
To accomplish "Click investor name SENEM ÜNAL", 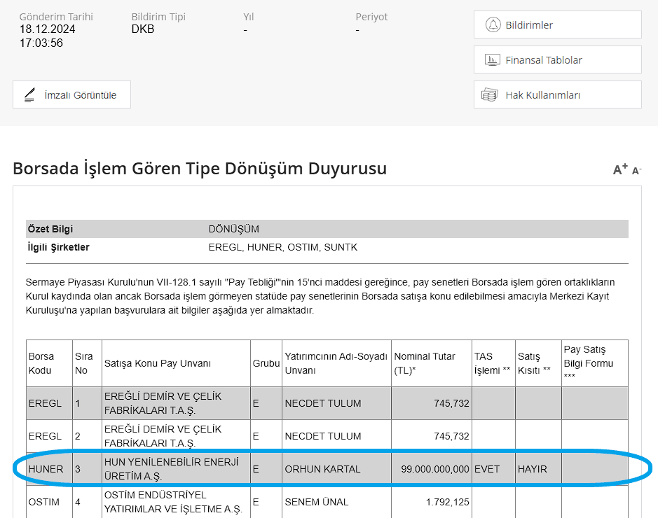I will pyautogui.click(x=317, y=502).
